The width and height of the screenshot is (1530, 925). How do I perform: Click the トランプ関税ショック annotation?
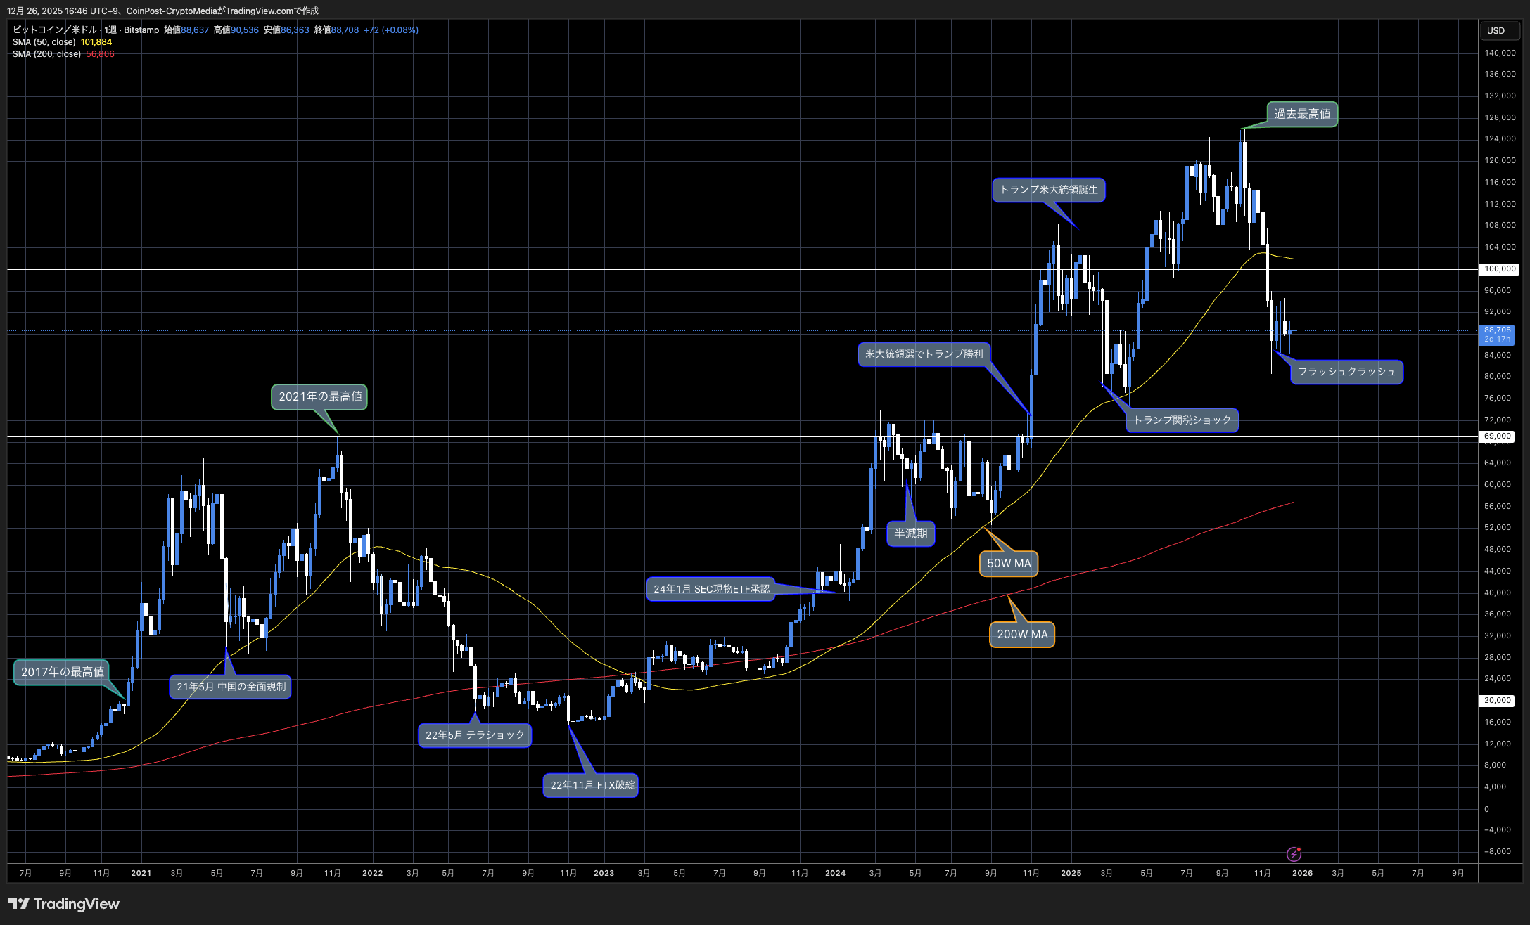[x=1182, y=420]
